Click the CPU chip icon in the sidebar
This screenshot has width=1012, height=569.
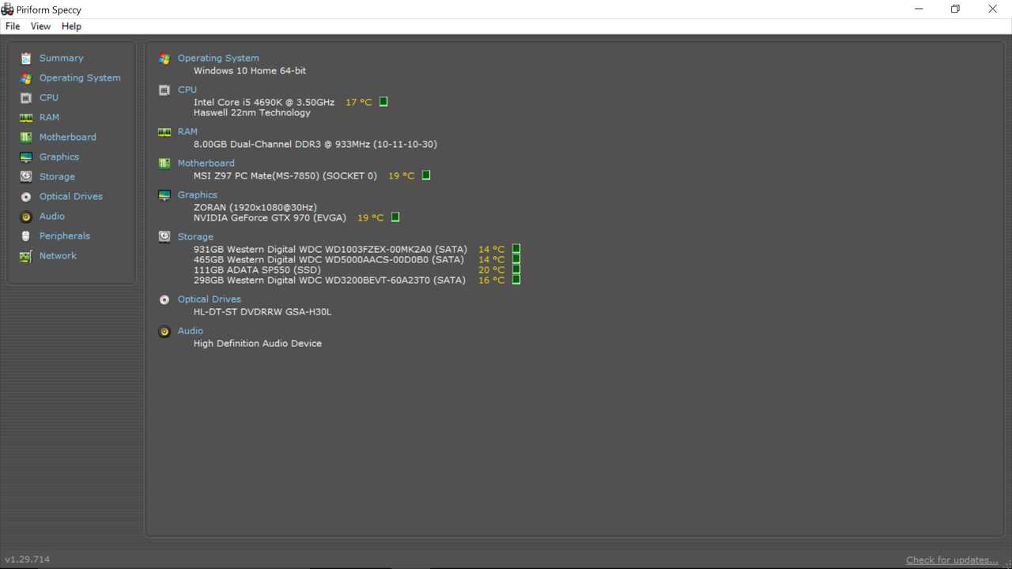tap(26, 98)
